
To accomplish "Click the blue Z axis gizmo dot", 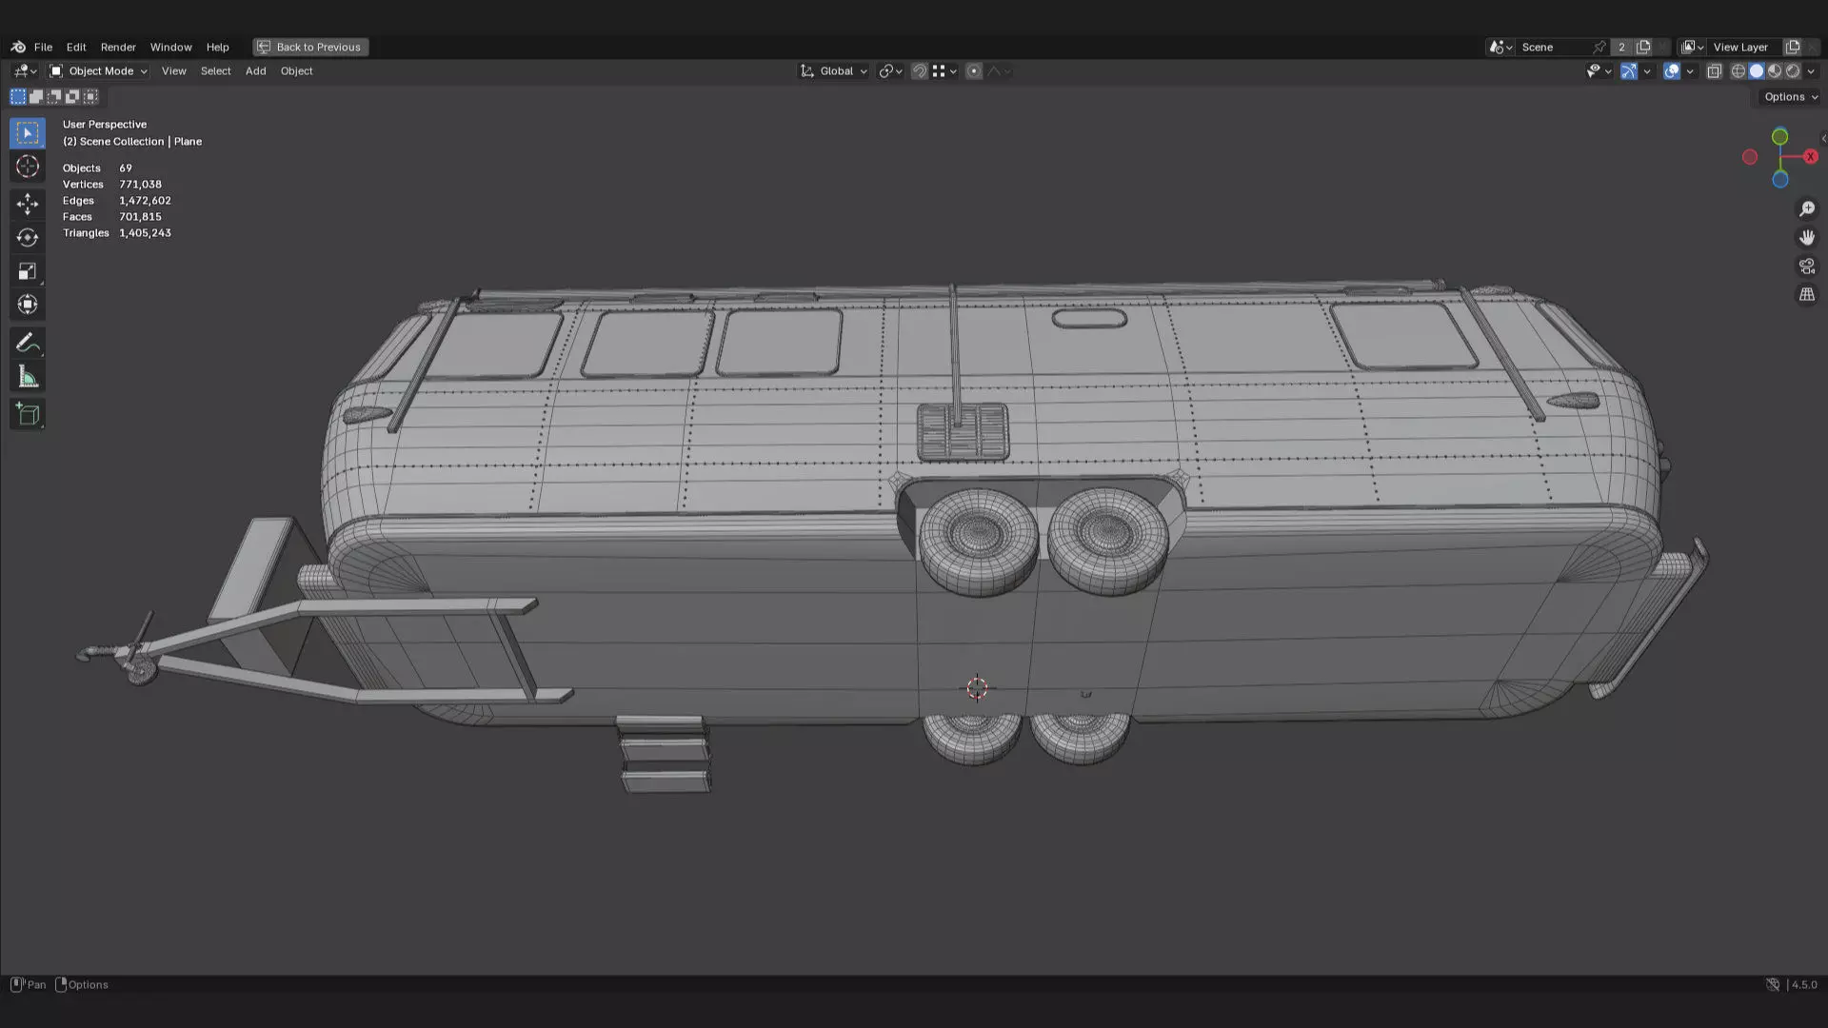I will (x=1779, y=180).
